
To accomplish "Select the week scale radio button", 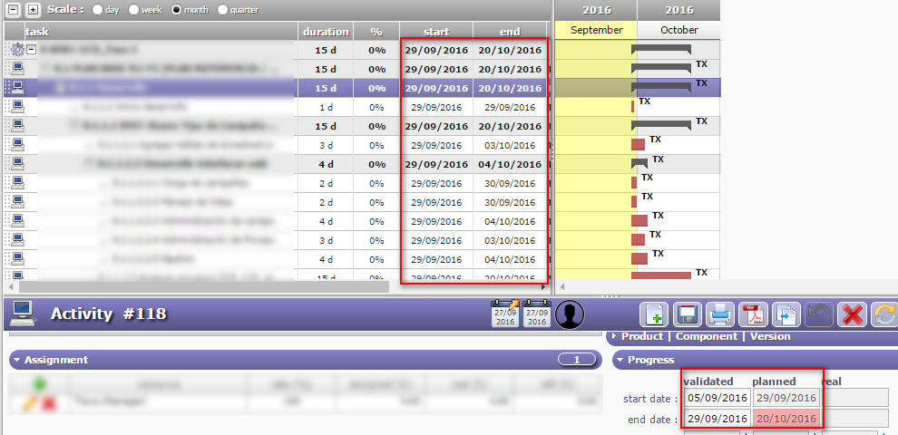I will pos(135,10).
